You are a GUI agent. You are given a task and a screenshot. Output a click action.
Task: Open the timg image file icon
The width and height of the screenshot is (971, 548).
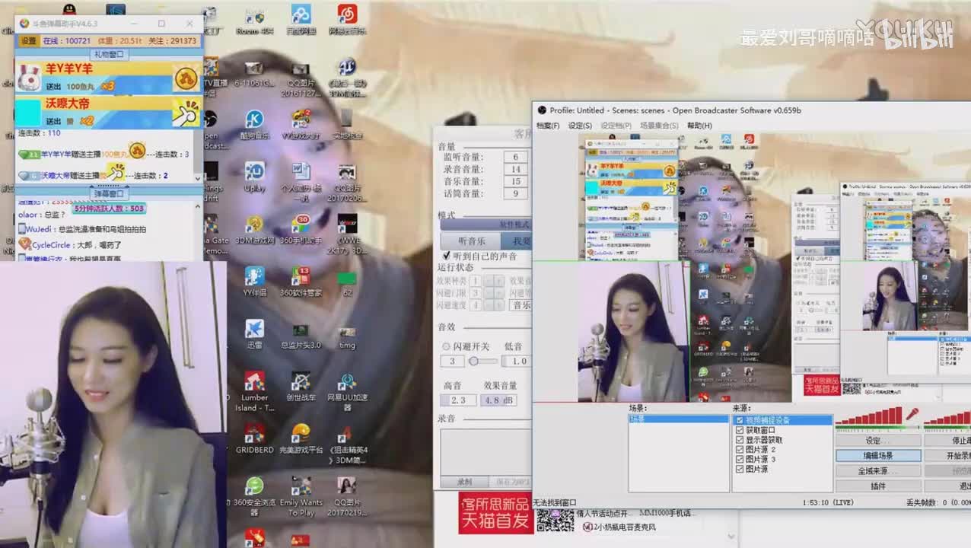click(x=348, y=334)
